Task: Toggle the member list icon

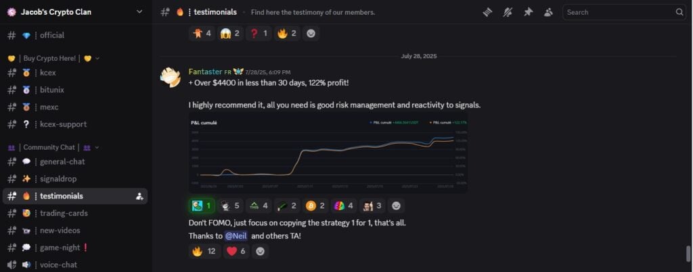Action: point(548,12)
